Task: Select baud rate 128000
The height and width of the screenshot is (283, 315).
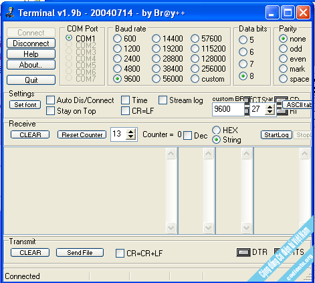Action: coord(195,58)
